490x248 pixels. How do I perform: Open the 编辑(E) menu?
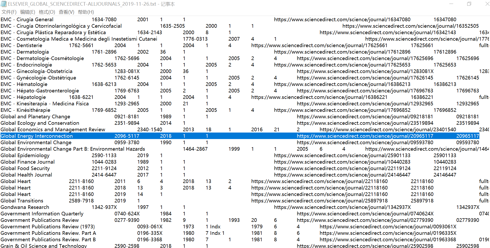27,12
